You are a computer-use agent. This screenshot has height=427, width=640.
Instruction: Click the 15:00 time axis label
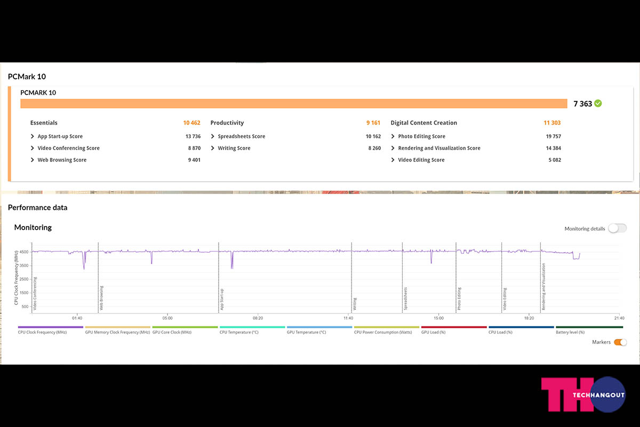tap(438, 318)
